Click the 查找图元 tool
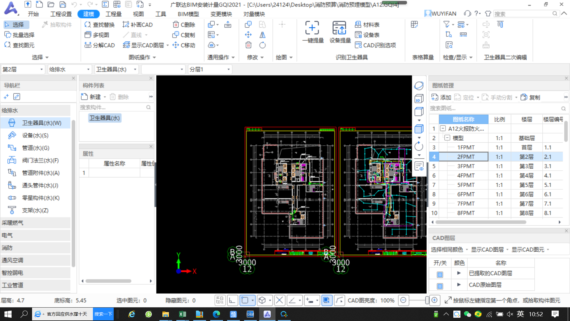Screen dimensions: 570x321 [x=19, y=45]
